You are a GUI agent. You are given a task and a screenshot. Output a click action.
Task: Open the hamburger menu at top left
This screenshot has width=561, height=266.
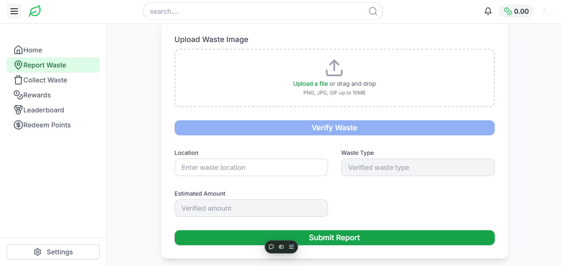click(x=14, y=11)
